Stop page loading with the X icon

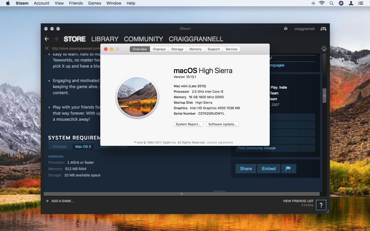47,48
